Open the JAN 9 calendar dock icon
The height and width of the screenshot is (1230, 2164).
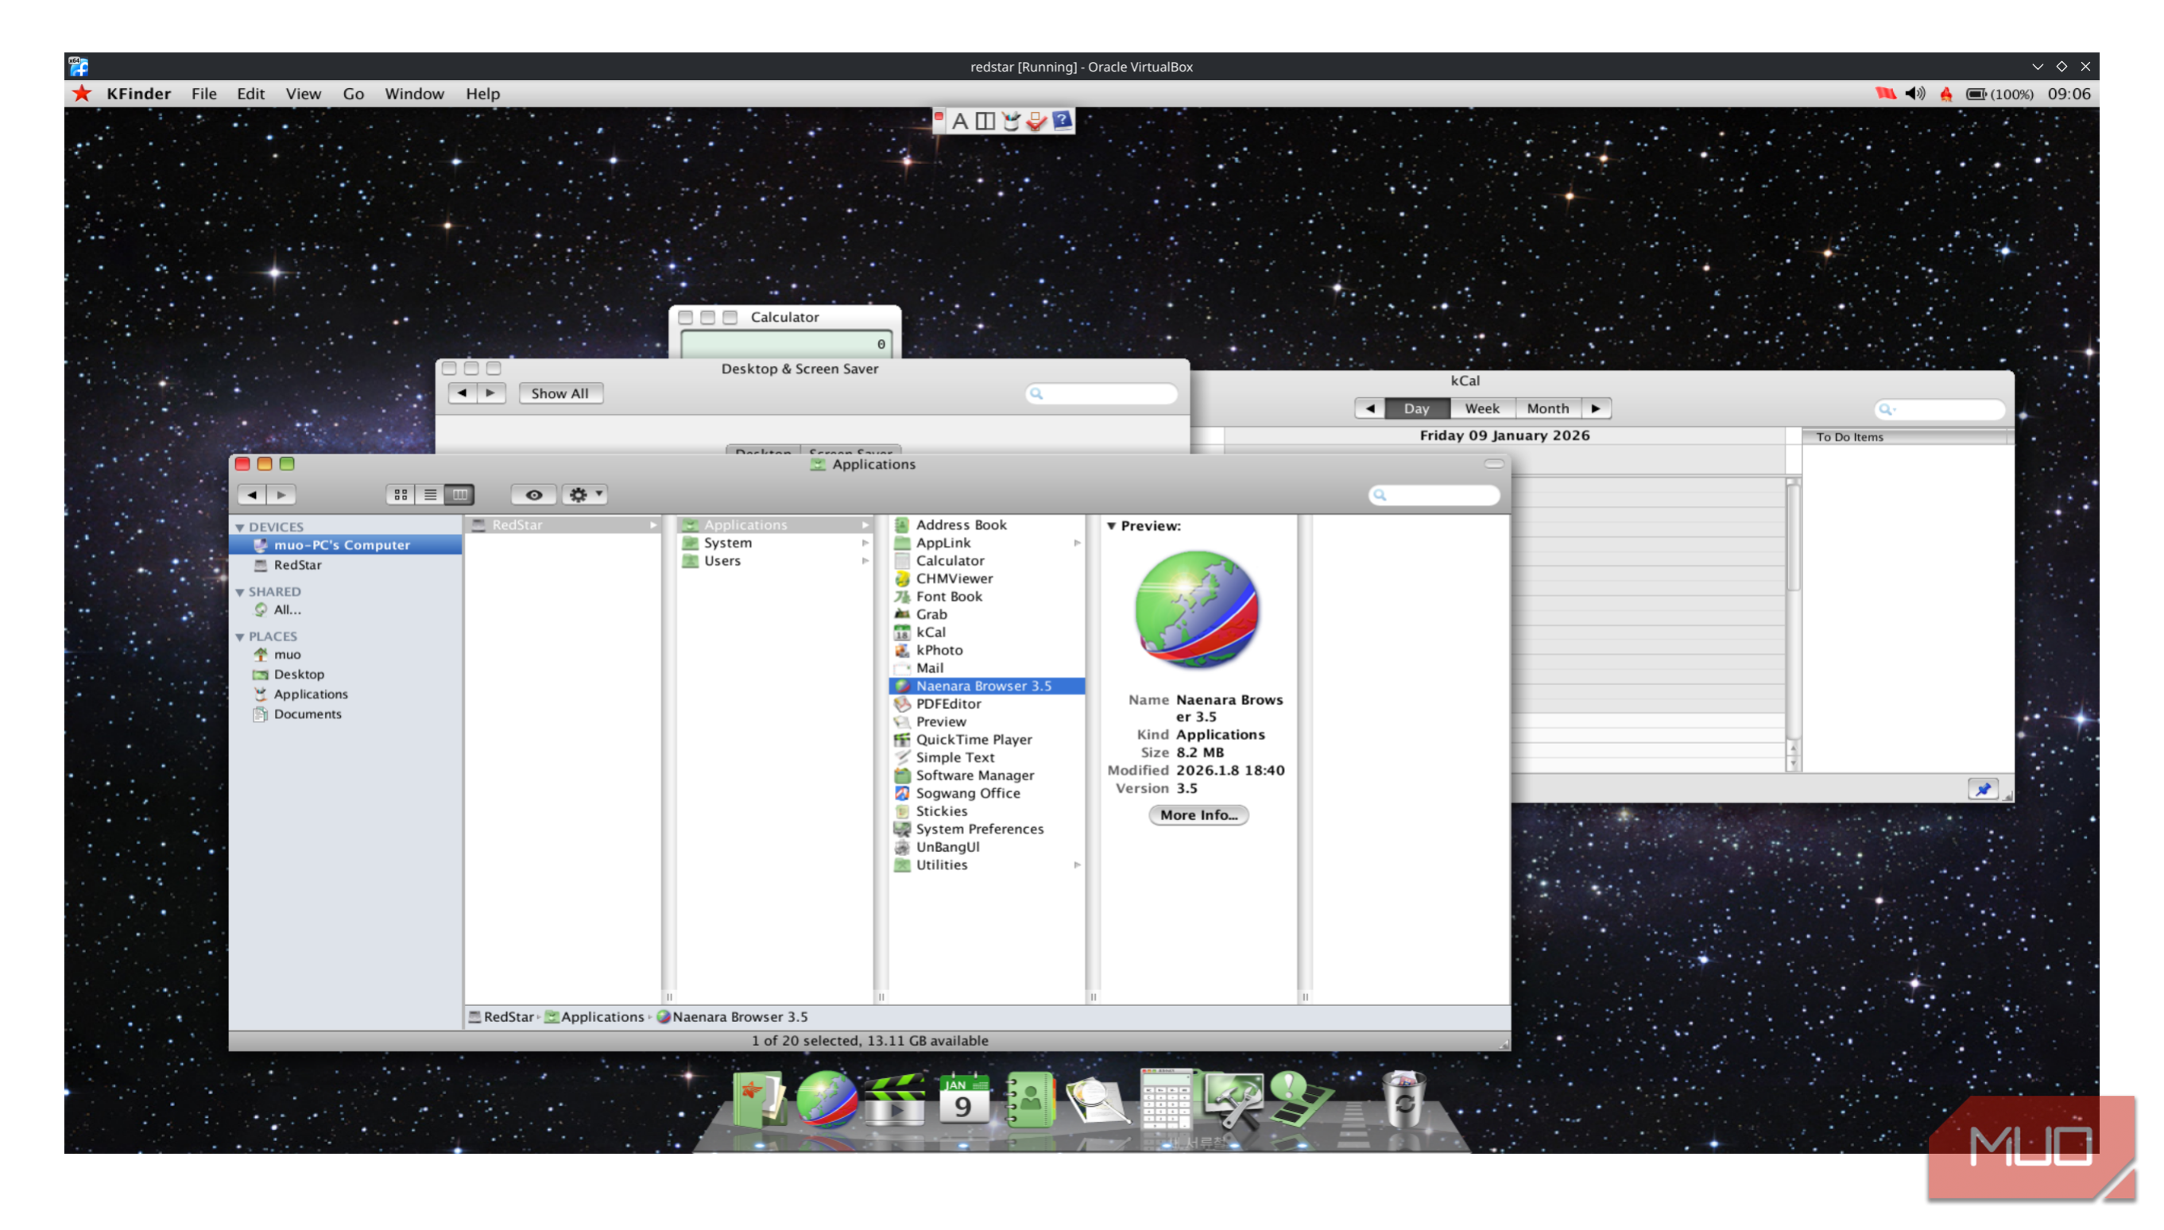click(963, 1098)
